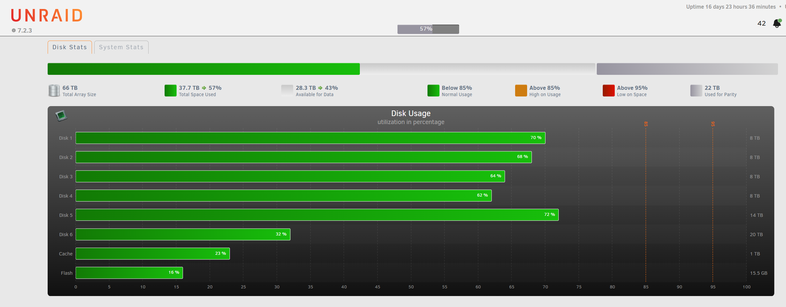Switch to the System Stats tab

click(x=121, y=47)
